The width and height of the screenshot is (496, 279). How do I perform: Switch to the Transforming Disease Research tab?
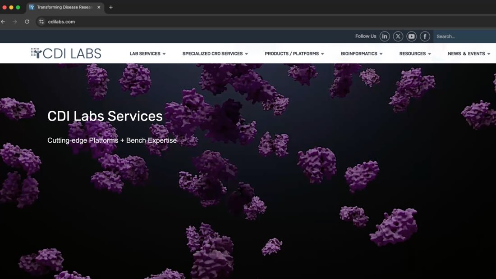(x=63, y=7)
